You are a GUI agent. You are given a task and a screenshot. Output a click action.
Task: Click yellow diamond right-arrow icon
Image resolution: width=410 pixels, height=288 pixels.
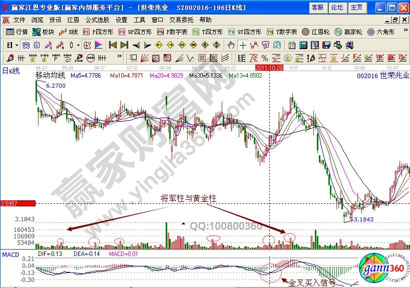click(x=170, y=45)
